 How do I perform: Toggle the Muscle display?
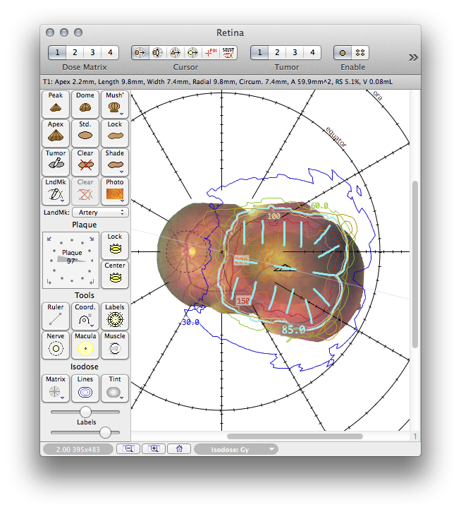click(x=115, y=345)
